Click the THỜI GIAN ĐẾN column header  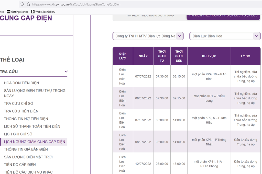tap(179, 56)
